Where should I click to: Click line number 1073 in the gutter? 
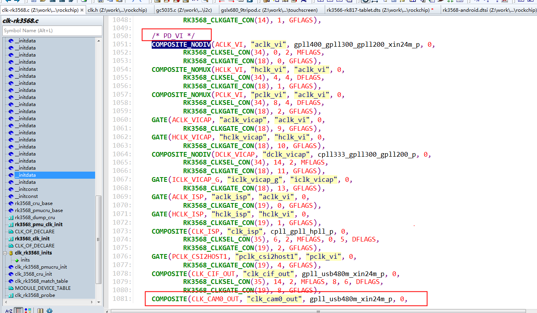click(120, 232)
